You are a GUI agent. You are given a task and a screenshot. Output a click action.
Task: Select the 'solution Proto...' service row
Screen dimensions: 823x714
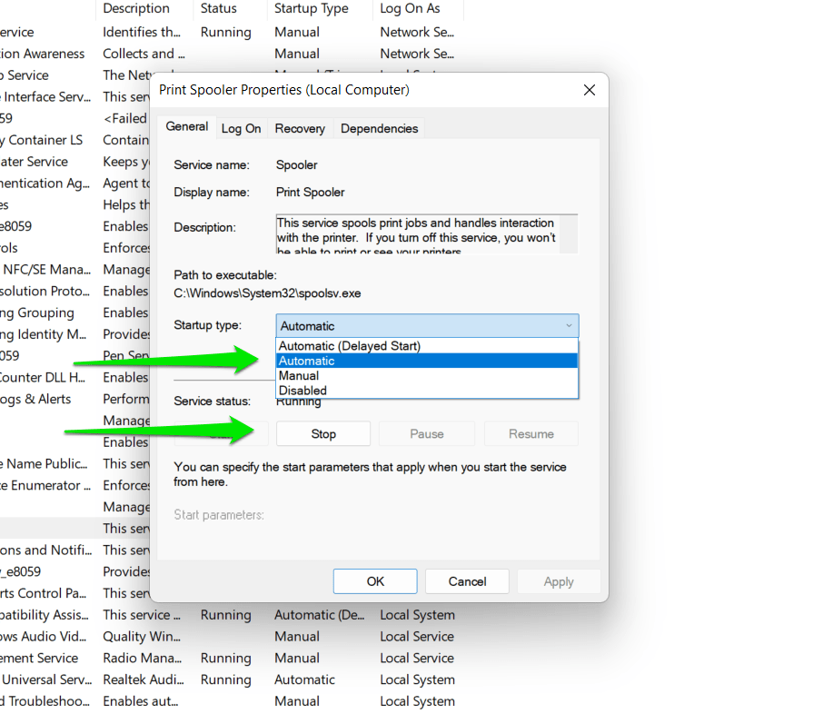[45, 292]
